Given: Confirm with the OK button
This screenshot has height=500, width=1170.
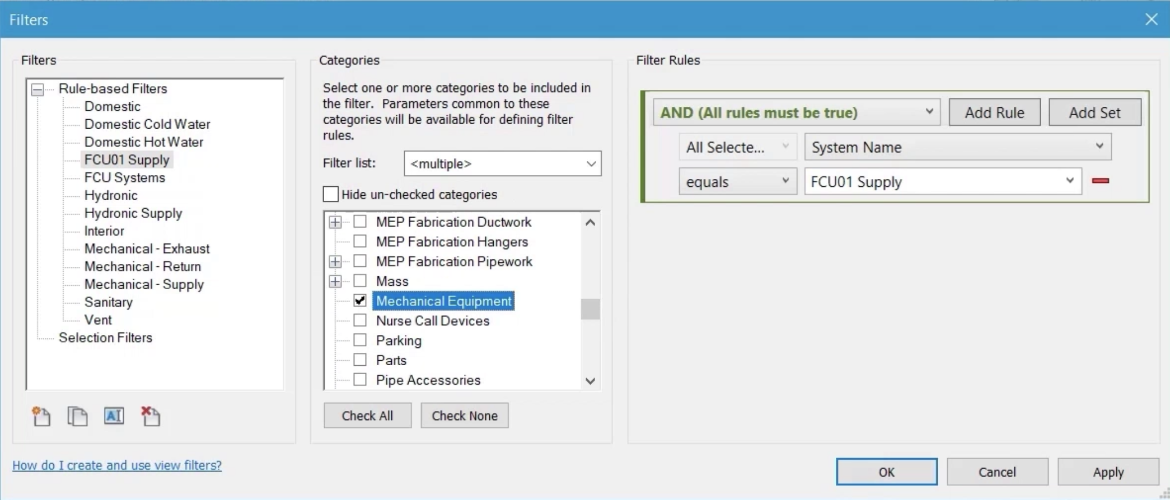Looking at the screenshot, I should 887,472.
